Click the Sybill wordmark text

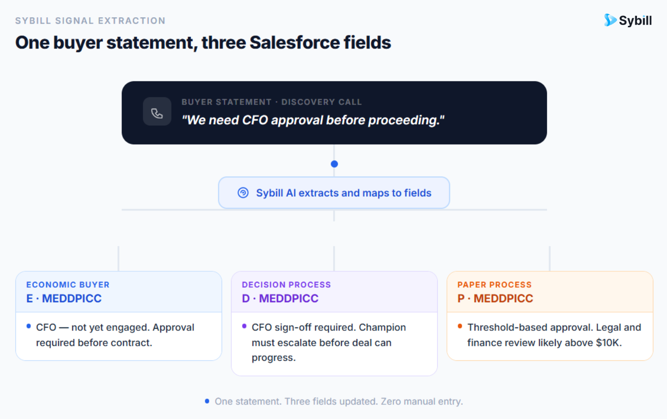pyautogui.click(x=635, y=20)
